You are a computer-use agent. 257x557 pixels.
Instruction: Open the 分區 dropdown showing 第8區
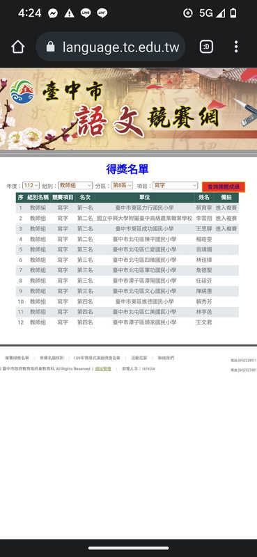pyautogui.click(x=122, y=185)
